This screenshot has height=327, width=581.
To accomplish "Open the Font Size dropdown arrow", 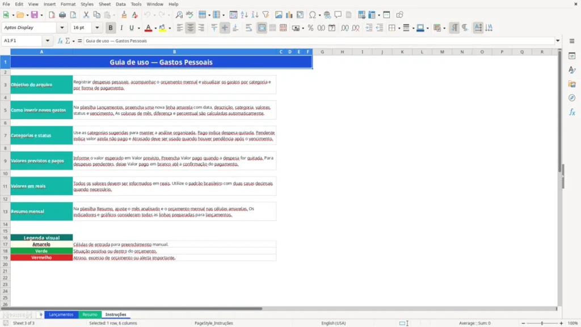I will [x=97, y=28].
